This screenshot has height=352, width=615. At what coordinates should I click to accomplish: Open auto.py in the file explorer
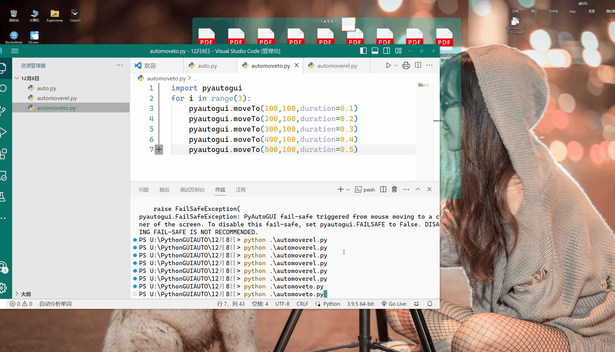(71, 88)
